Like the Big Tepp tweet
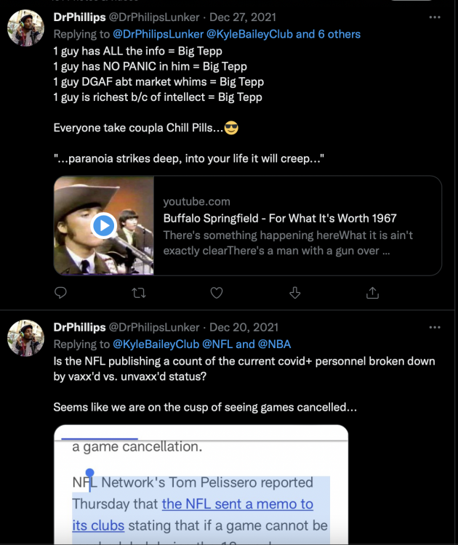The height and width of the screenshot is (545, 458). tap(216, 292)
